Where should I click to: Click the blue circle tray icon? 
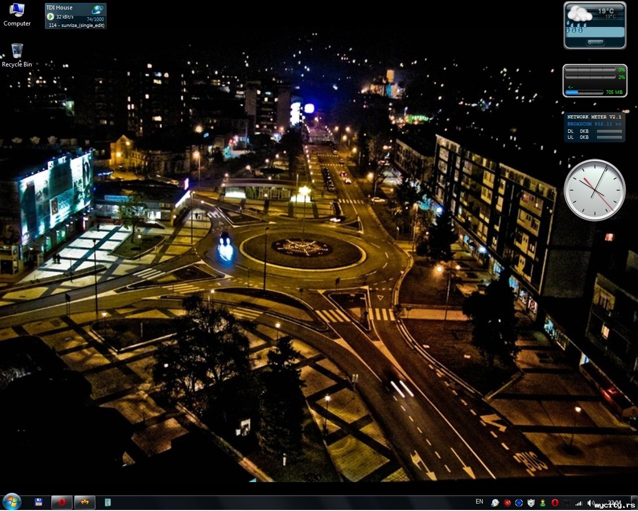(x=519, y=503)
